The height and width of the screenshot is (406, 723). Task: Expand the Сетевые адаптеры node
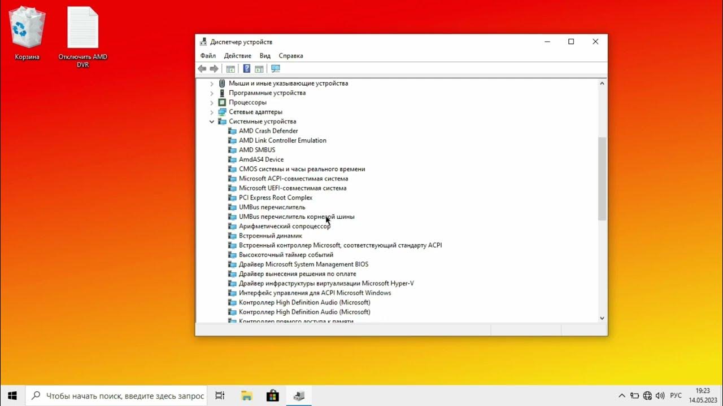click(x=212, y=112)
